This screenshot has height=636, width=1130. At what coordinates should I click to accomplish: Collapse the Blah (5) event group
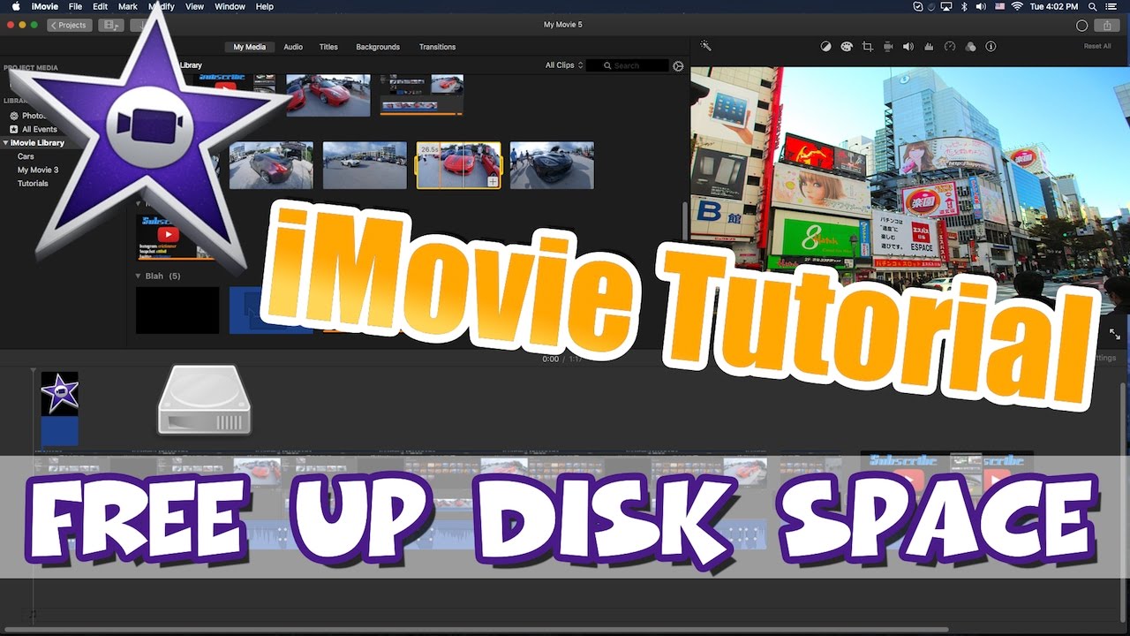point(139,276)
